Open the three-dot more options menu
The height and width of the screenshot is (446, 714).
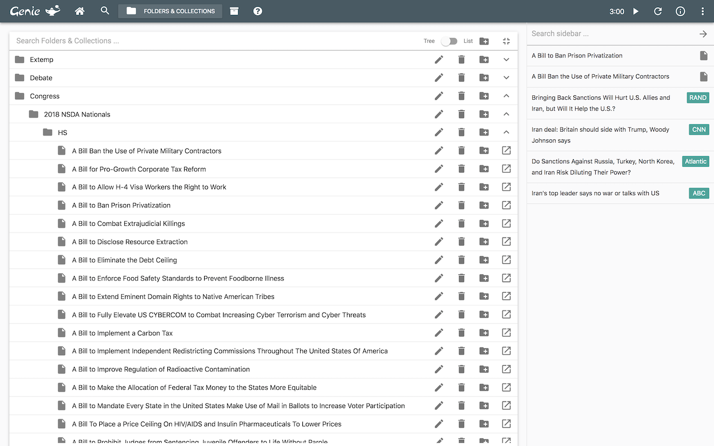click(702, 11)
